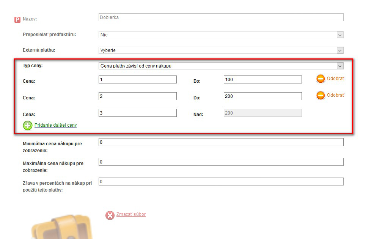Screen dimensions: 385x239
Task: Click Odobrať text for the 200 limit row
Action: pos(335,95)
